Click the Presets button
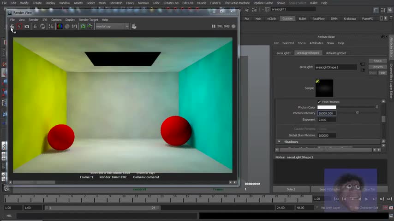The width and height of the screenshot is (394, 221). click(x=377, y=67)
